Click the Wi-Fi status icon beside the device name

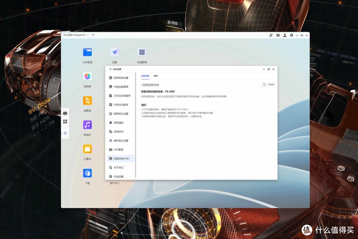coord(93,35)
